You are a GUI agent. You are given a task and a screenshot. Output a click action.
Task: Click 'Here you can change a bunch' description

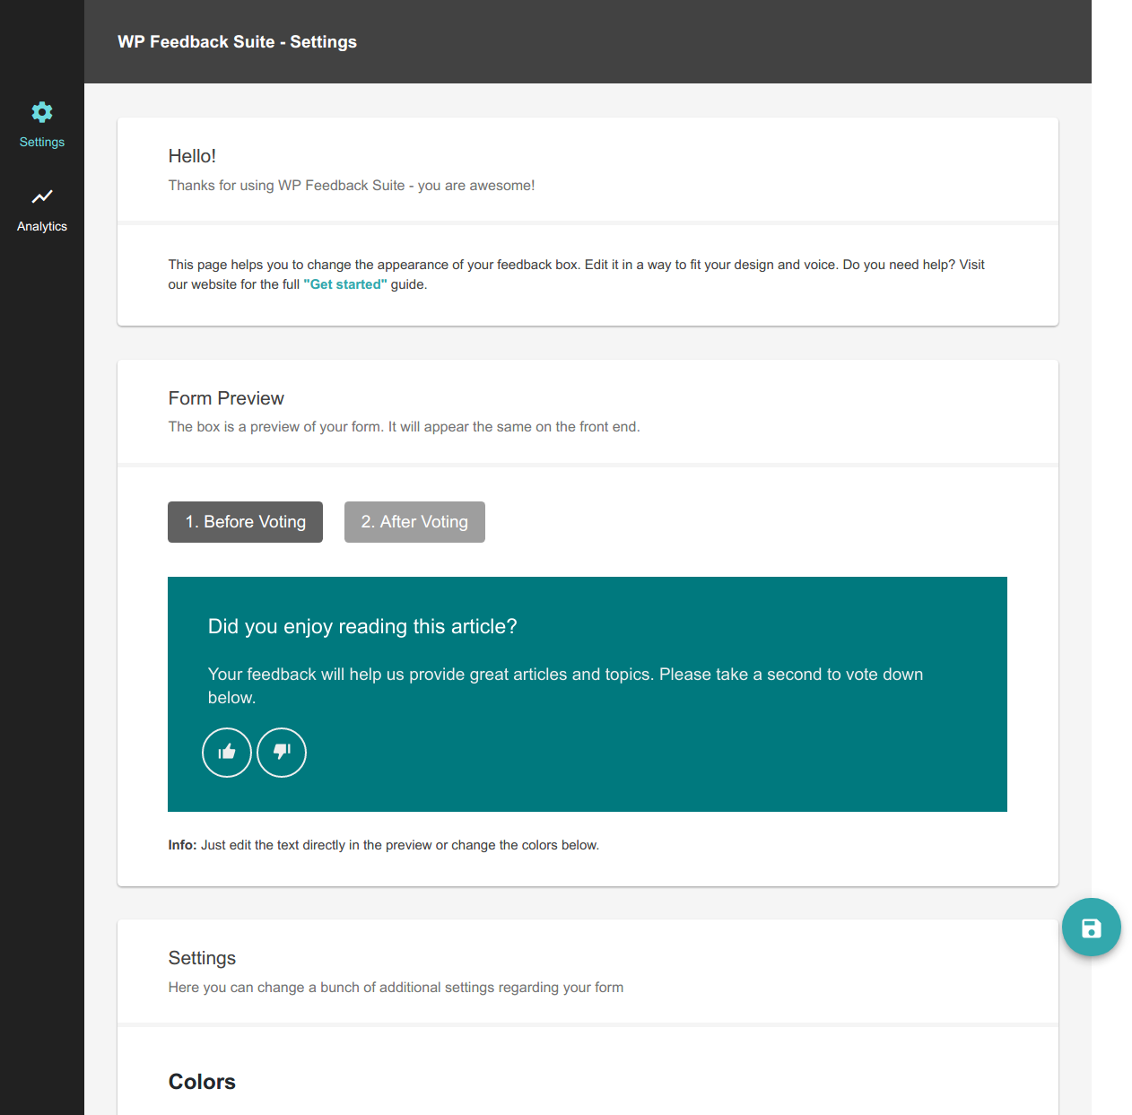[396, 988]
